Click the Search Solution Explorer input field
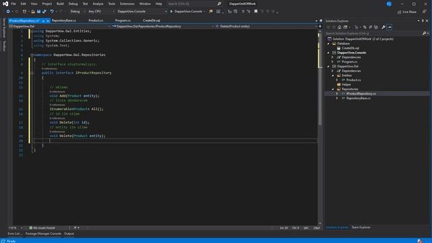 click(373, 33)
